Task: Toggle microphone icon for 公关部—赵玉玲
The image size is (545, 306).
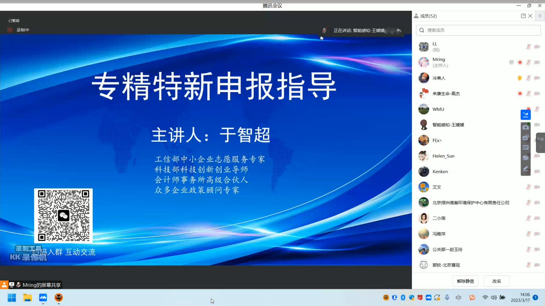Action: pyautogui.click(x=529, y=249)
